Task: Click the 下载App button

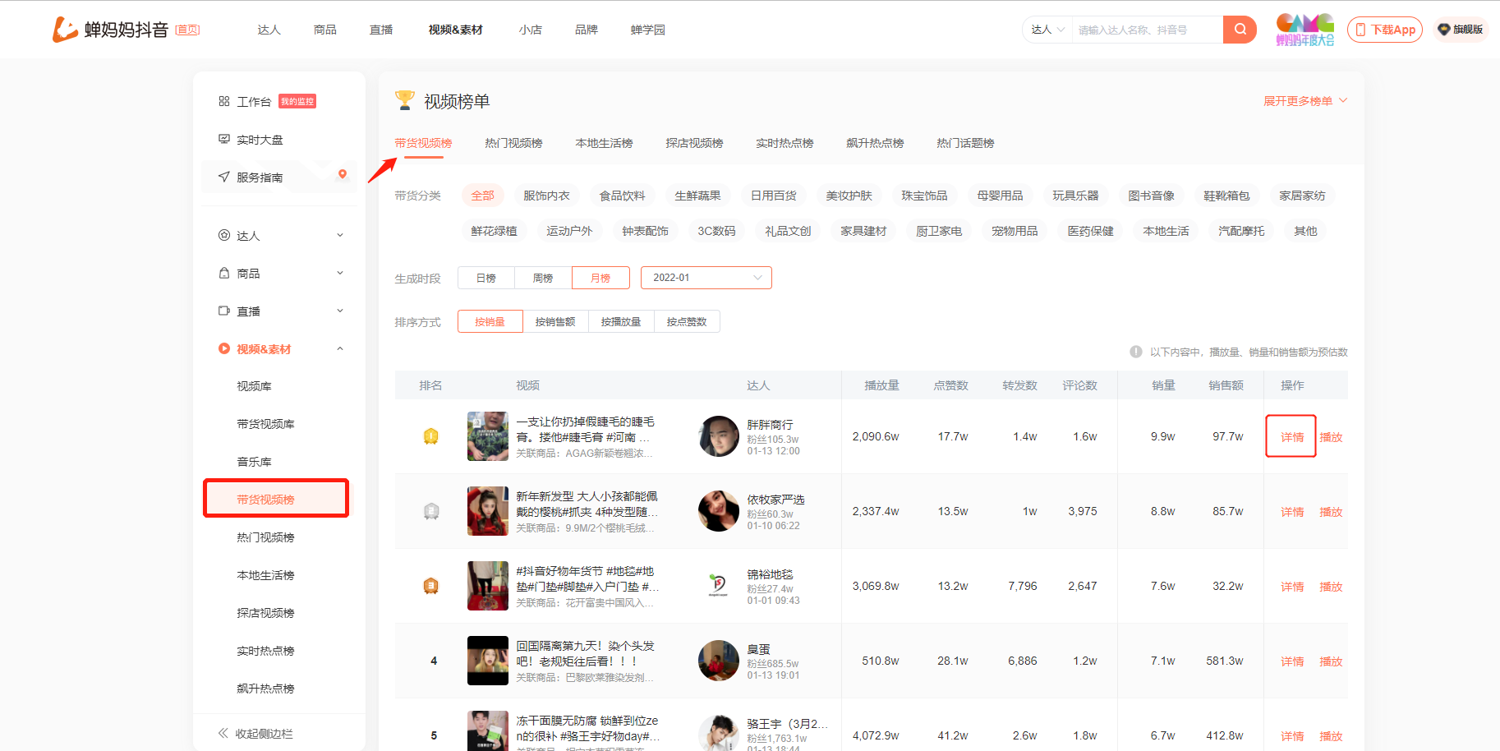Action: (1385, 30)
